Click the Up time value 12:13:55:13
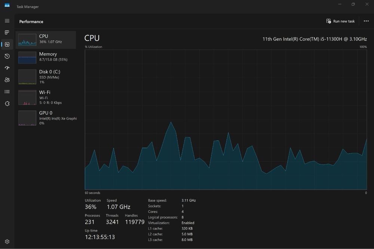Viewport: 374px width, 249px height. pyautogui.click(x=100, y=237)
